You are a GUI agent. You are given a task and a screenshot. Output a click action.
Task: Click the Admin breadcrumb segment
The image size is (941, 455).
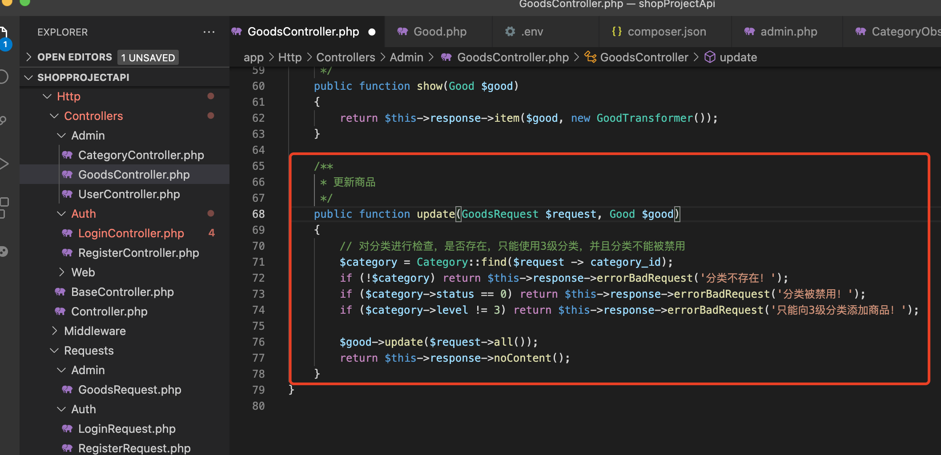tap(406, 57)
